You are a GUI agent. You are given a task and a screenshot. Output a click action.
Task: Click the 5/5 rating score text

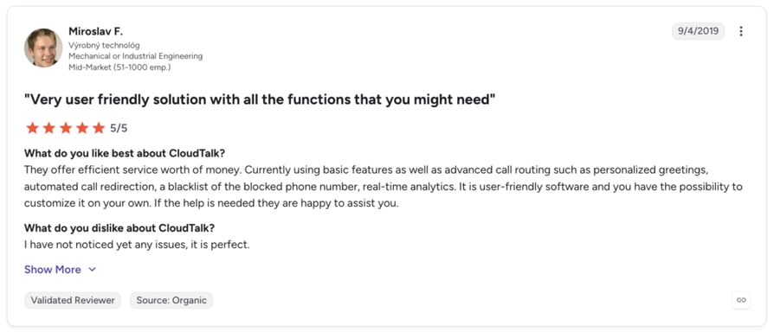(x=119, y=129)
